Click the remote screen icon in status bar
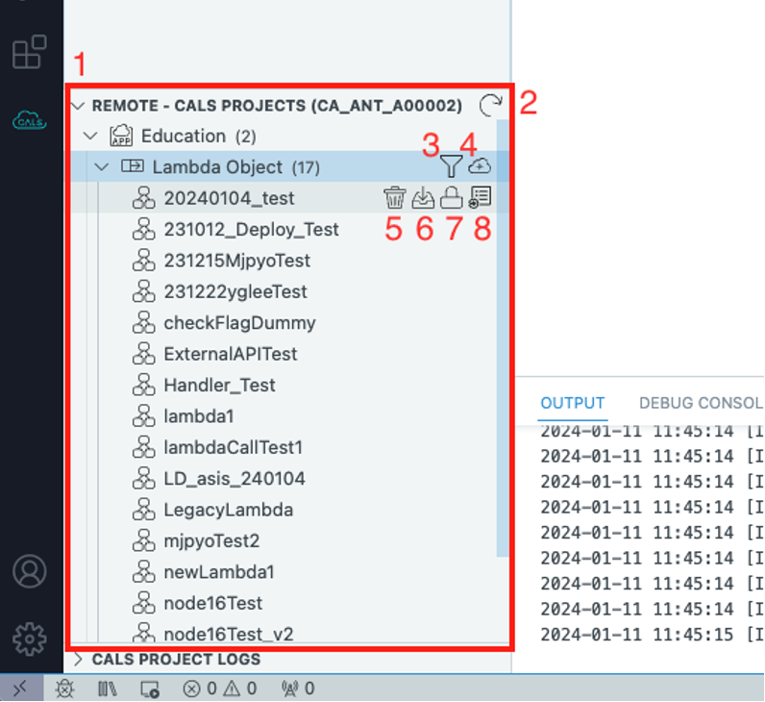The image size is (765, 702). (x=150, y=689)
